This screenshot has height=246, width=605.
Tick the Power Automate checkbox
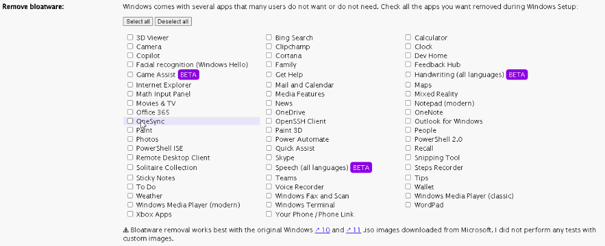tap(269, 139)
